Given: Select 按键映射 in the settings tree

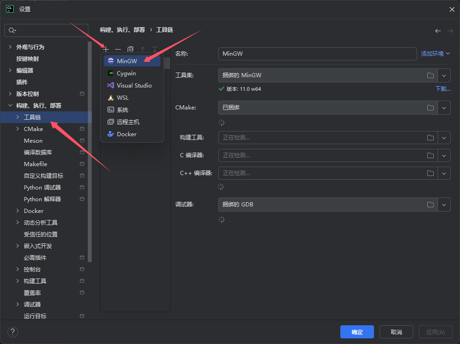Looking at the screenshot, I should click(x=28, y=59).
